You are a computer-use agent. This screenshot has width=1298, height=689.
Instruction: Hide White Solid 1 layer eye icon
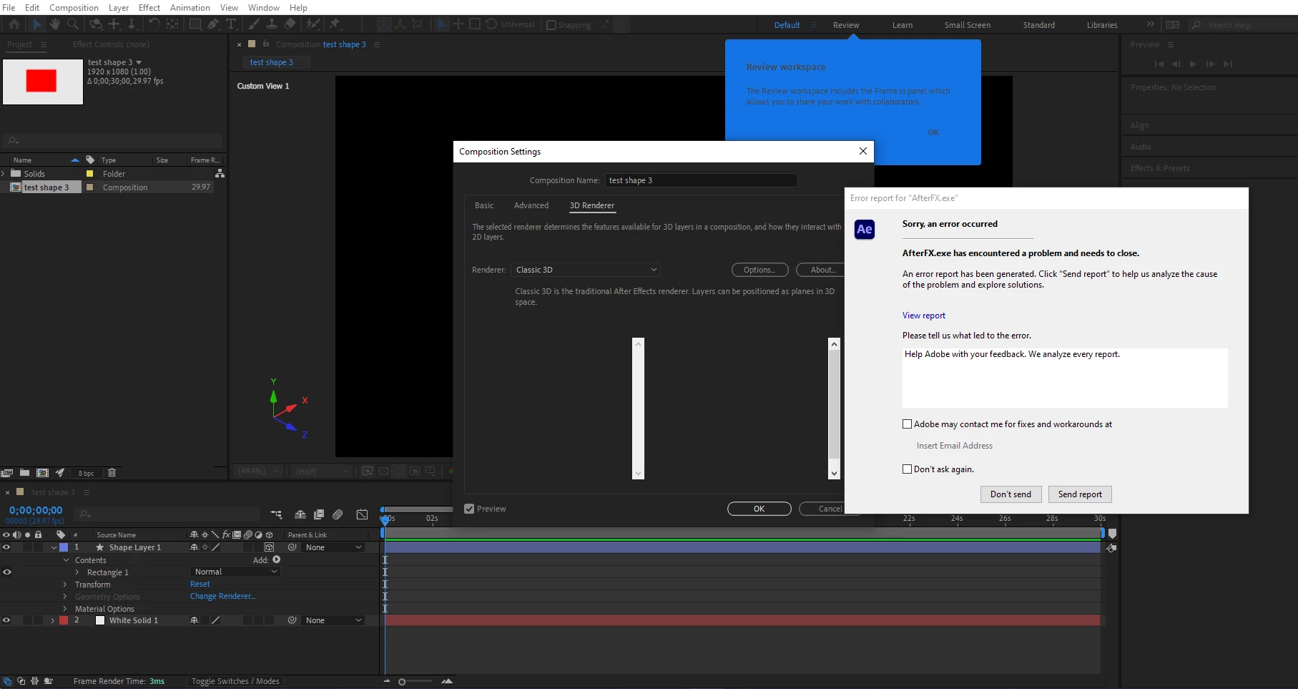[x=6, y=620]
